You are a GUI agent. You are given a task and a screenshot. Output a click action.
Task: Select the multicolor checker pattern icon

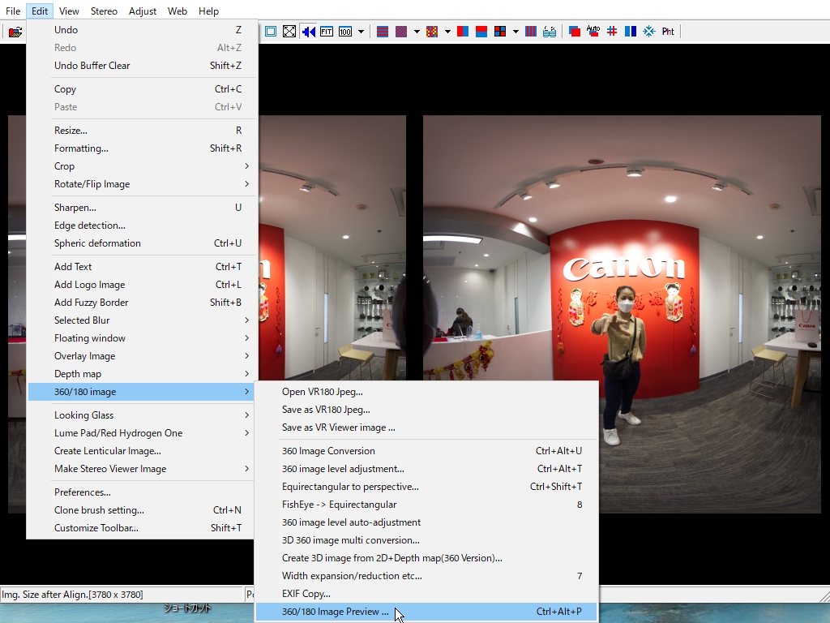(432, 32)
